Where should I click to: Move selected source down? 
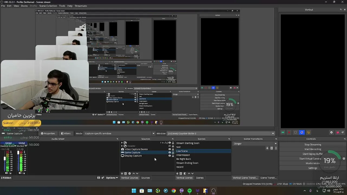coord(137,174)
